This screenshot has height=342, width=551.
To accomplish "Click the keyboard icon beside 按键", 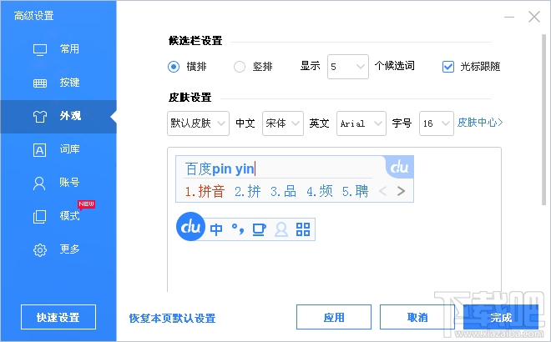I will tap(40, 83).
